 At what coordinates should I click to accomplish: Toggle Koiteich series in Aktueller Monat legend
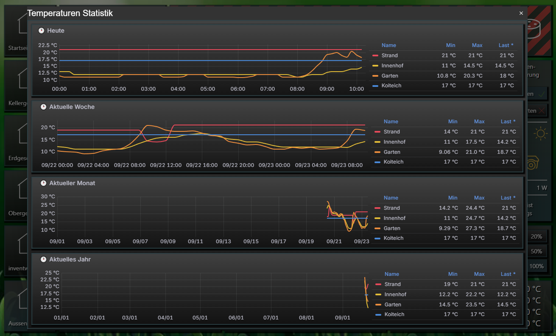click(x=394, y=238)
